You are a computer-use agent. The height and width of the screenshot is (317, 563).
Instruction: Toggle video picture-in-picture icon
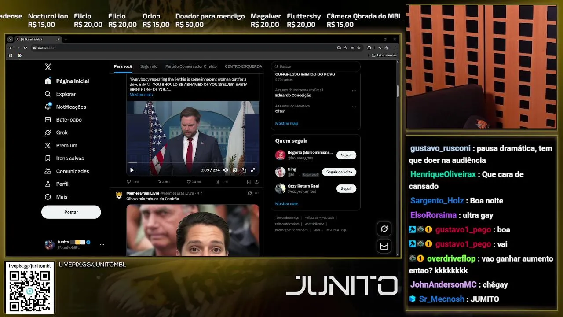244,170
